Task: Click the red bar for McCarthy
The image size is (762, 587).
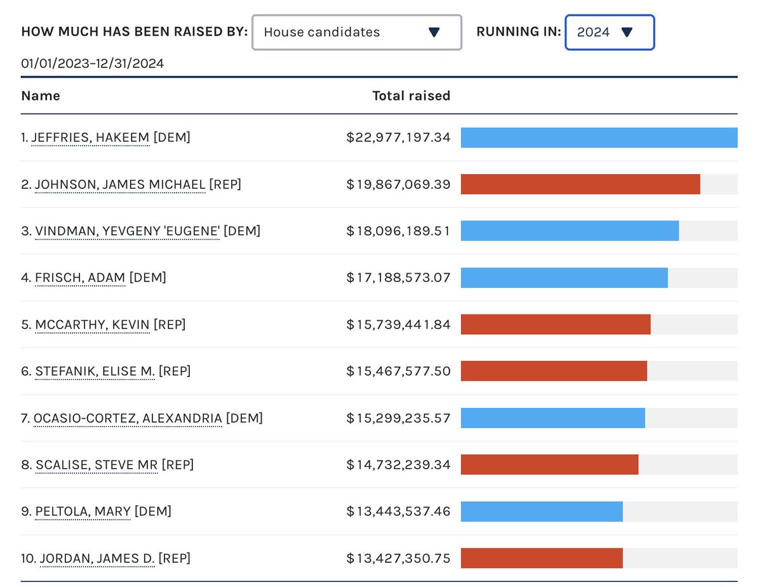Action: coord(556,325)
